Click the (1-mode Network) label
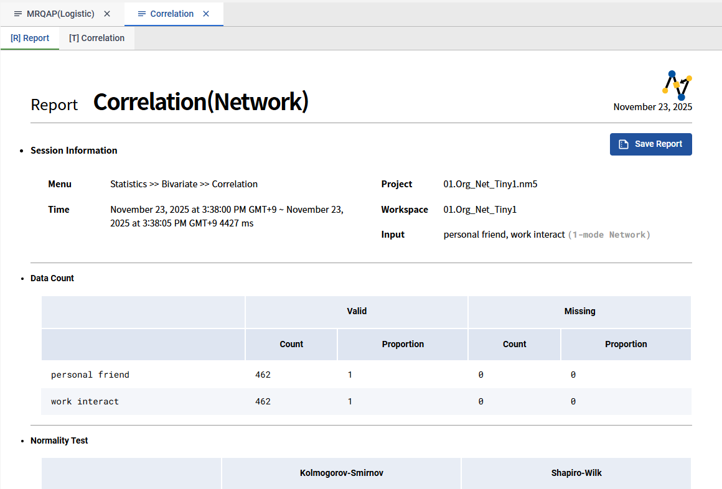 tap(609, 235)
